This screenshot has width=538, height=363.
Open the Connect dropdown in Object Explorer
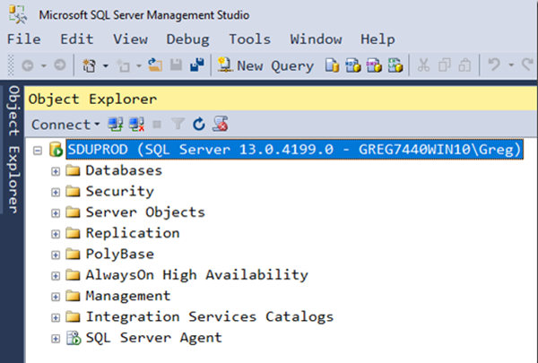65,125
